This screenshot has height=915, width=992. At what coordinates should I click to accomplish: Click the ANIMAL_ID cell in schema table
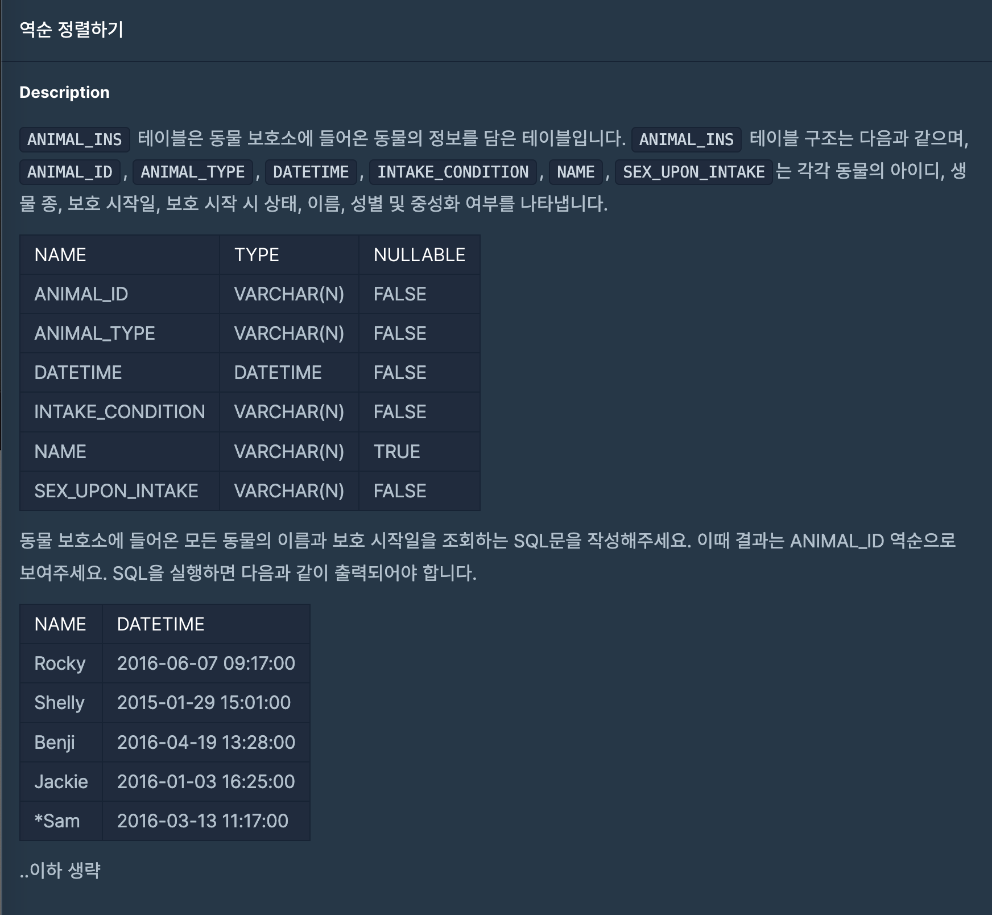click(x=81, y=294)
